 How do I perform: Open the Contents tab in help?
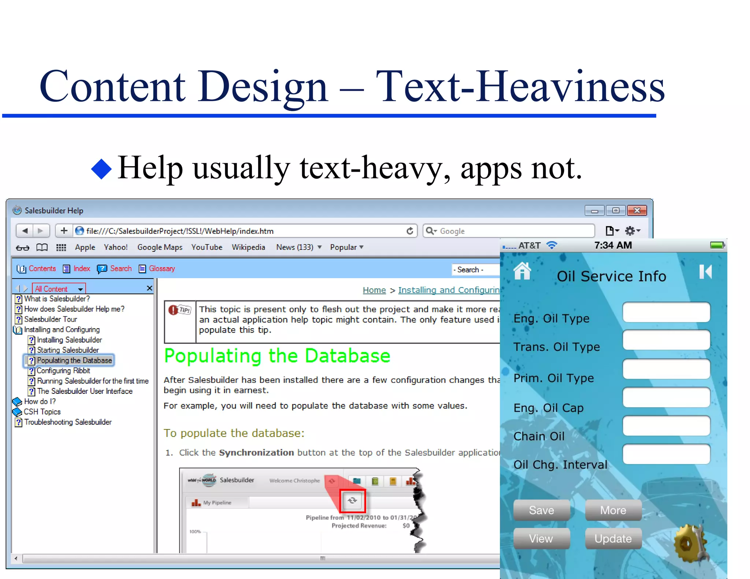pyautogui.click(x=37, y=269)
